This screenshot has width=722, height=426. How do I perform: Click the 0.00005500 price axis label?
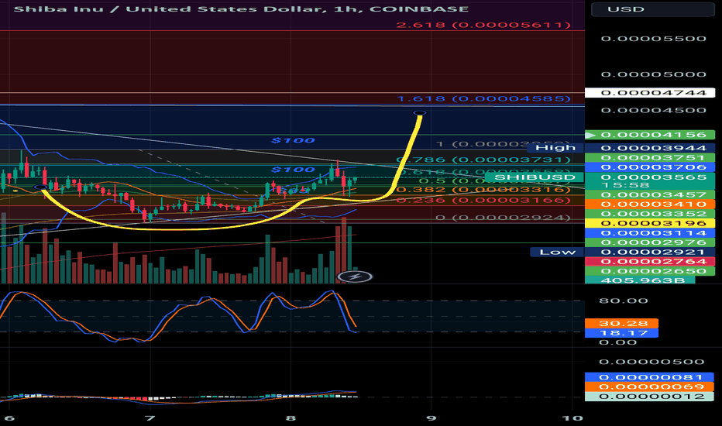(x=653, y=39)
